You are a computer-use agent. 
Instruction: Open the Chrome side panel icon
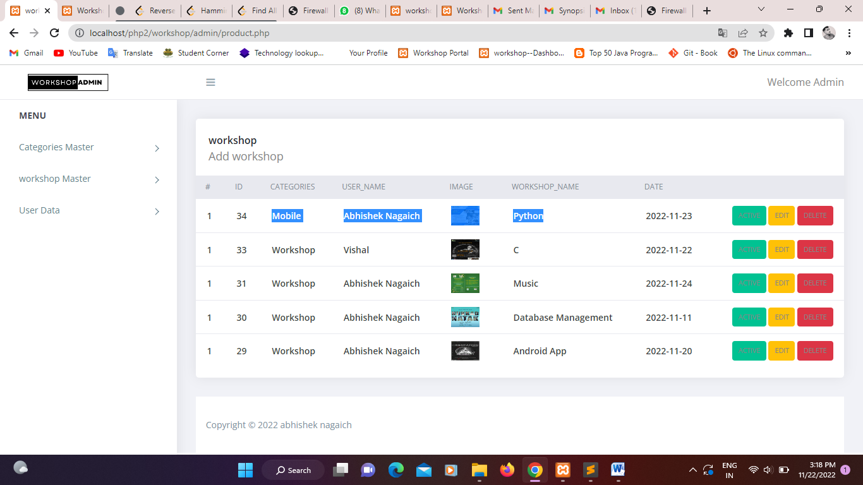(x=808, y=33)
